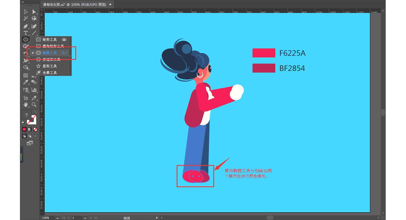
Task: Select the Selection tool (black arrow)
Action: click(26, 12)
